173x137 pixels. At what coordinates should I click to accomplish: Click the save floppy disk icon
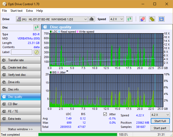[x=161, y=19]
